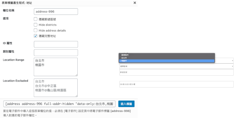Click inside the Location Excluded textarea

pos(56,88)
